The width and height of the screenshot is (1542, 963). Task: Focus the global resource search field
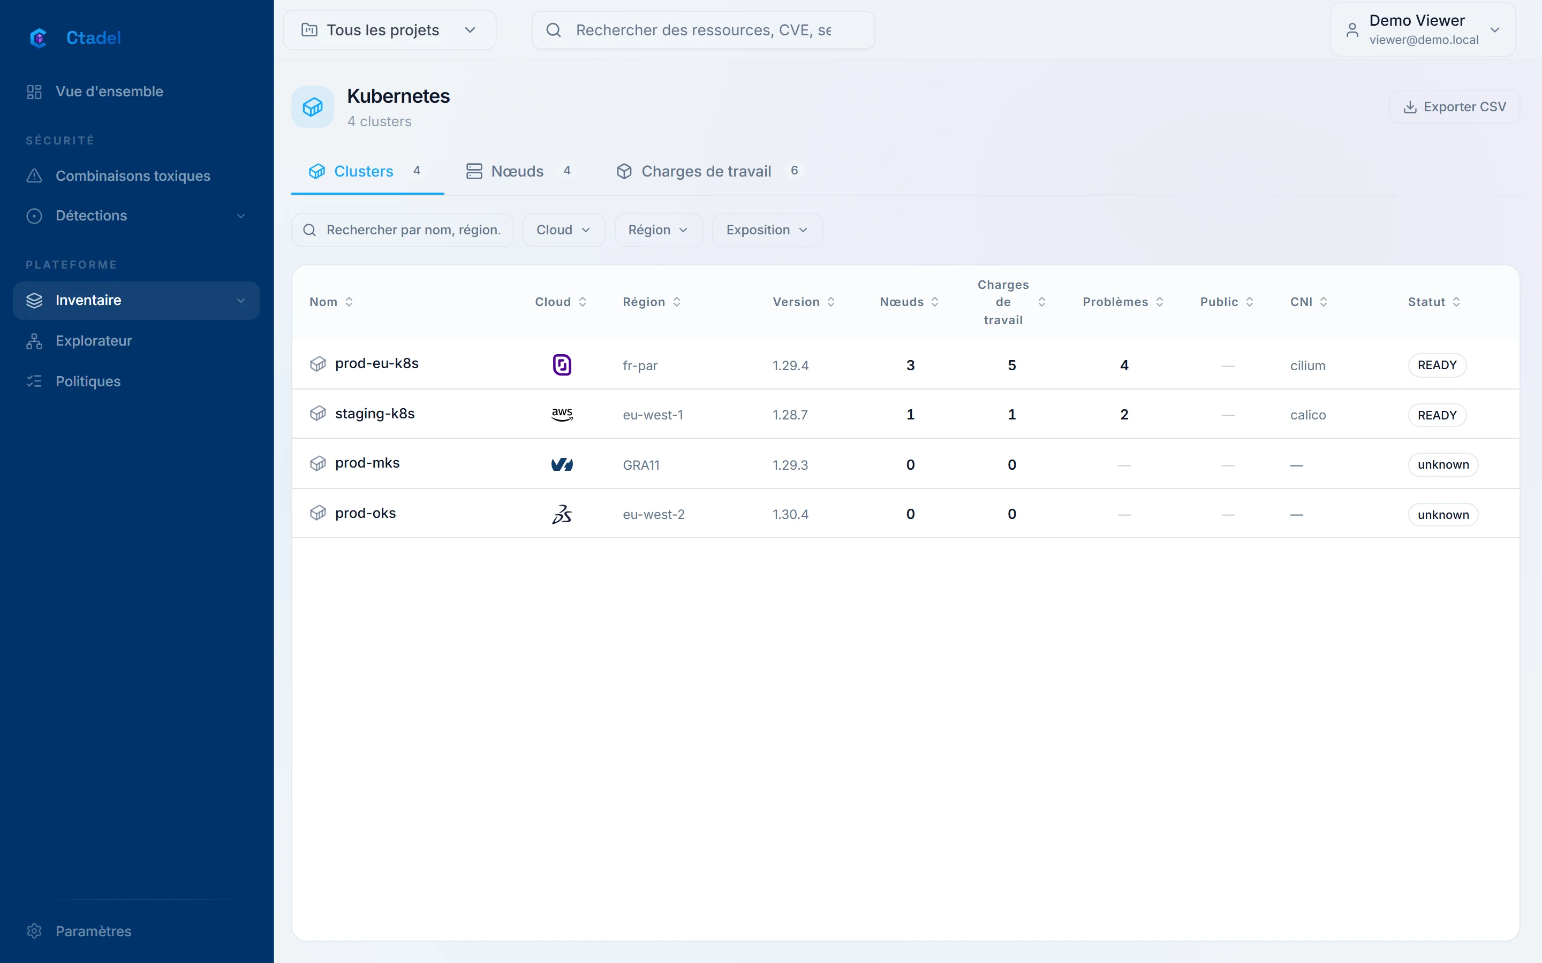(703, 30)
